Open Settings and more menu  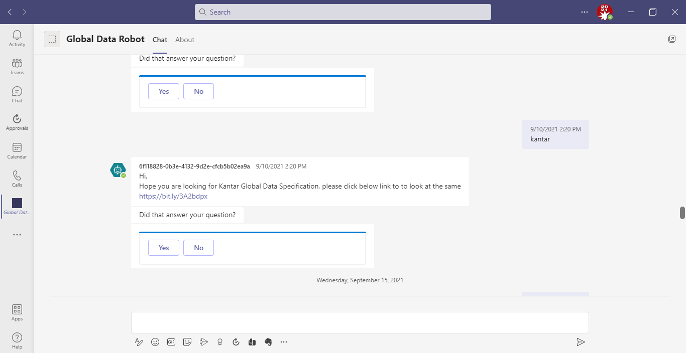(585, 12)
